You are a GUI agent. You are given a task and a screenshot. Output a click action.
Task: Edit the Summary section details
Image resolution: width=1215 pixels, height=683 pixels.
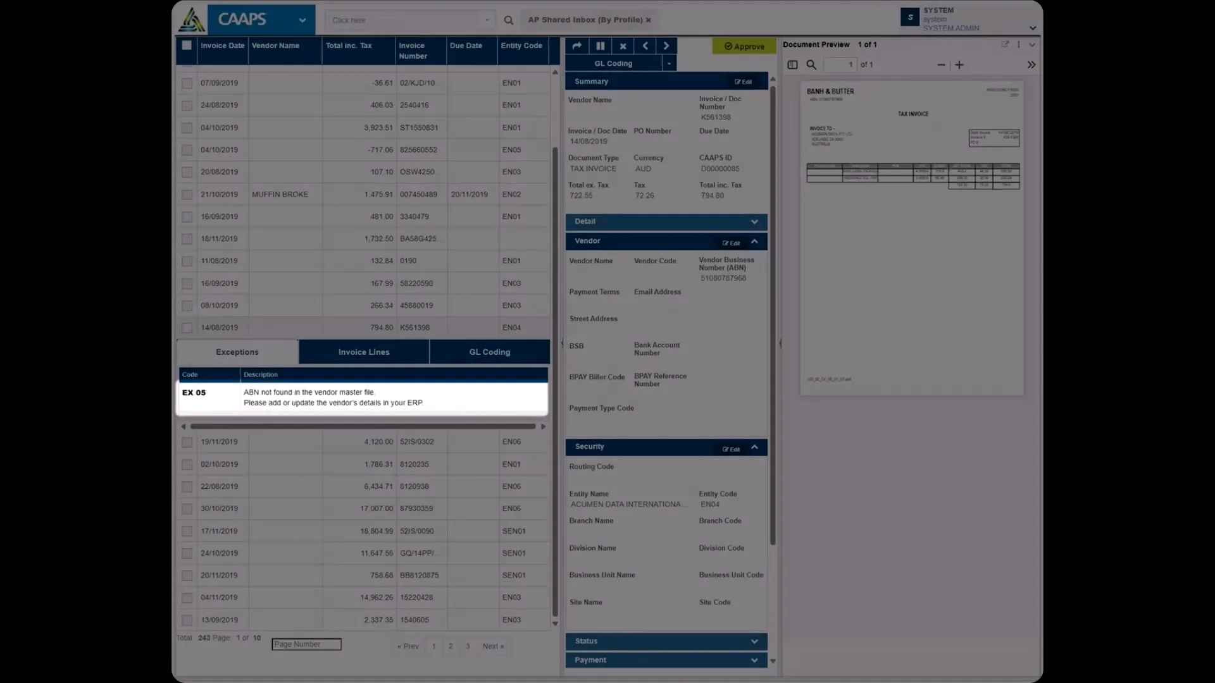(x=743, y=81)
